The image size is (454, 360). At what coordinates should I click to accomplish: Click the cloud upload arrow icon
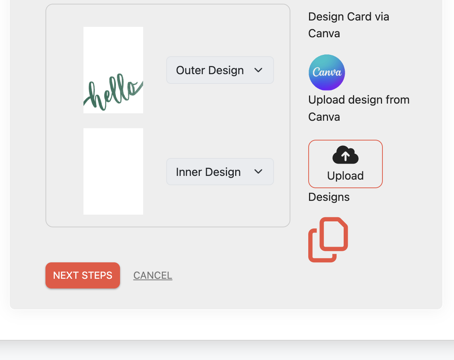coord(345,155)
